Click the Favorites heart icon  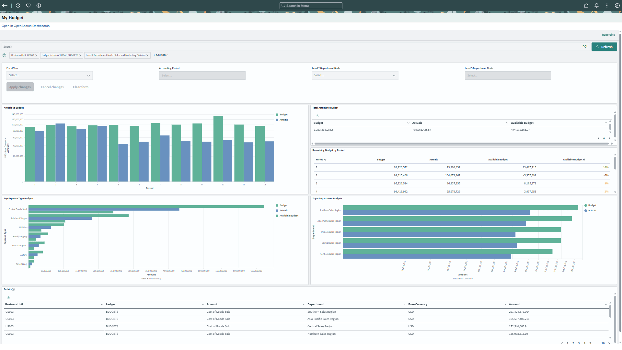pyautogui.click(x=28, y=6)
